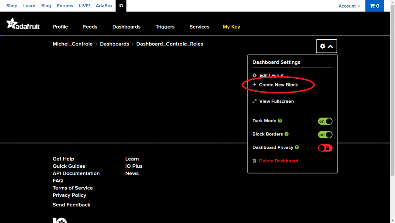Click the Dark Mode help question icon

pyautogui.click(x=280, y=121)
